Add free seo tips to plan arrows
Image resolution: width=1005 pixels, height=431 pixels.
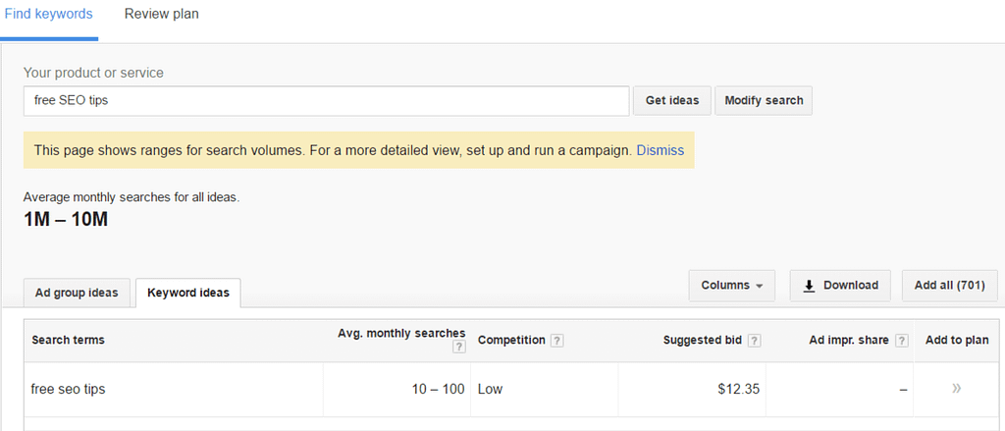click(956, 389)
